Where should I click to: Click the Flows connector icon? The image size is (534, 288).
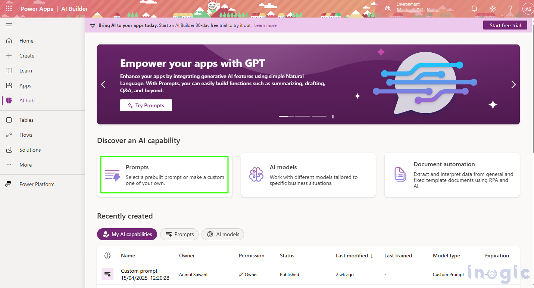click(9, 135)
